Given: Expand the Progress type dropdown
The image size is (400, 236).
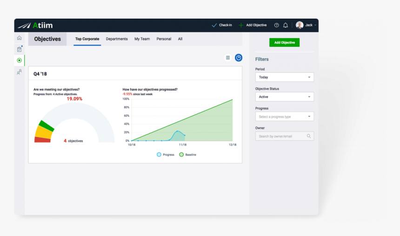Looking at the screenshot, I should (x=284, y=117).
